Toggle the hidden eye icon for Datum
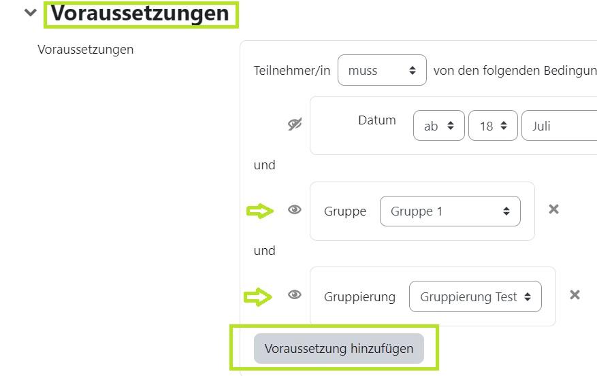This screenshot has width=597, height=376. pyautogui.click(x=294, y=124)
